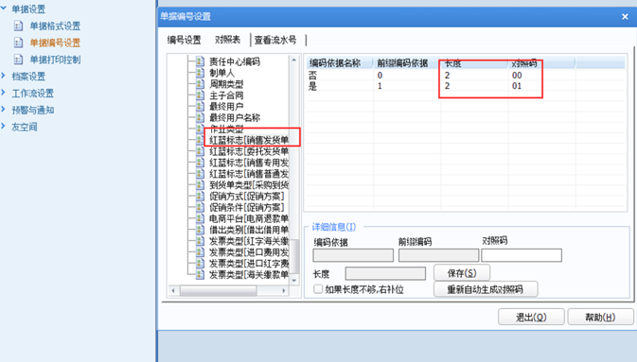The image size is (637, 362).
Task: Click tree scroll down arrow
Action: [x=294, y=280]
